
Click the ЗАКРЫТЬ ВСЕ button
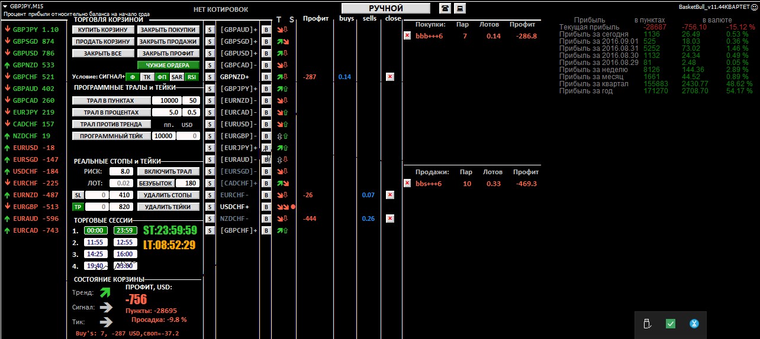[x=102, y=53]
